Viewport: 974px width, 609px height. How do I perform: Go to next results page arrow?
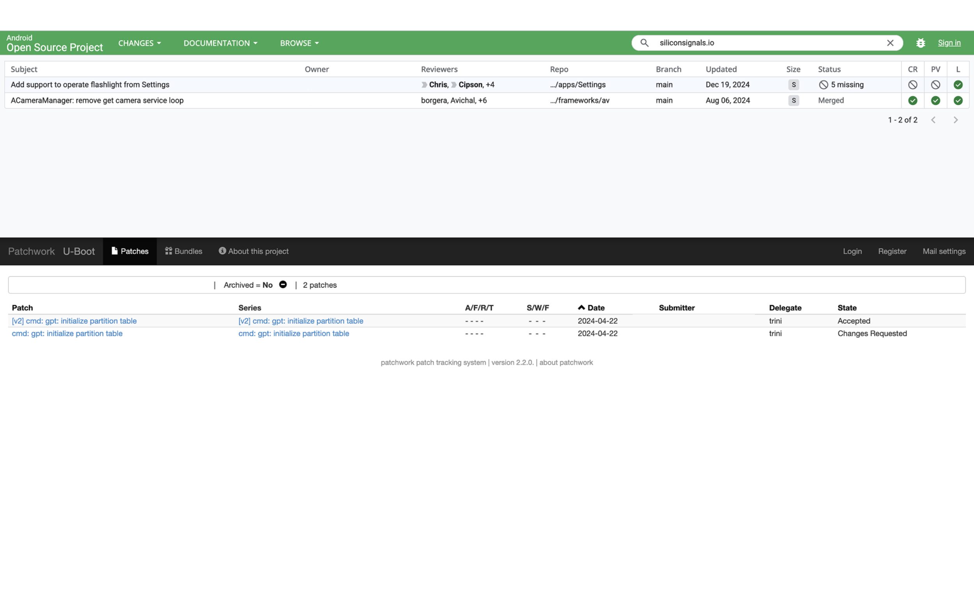(955, 120)
